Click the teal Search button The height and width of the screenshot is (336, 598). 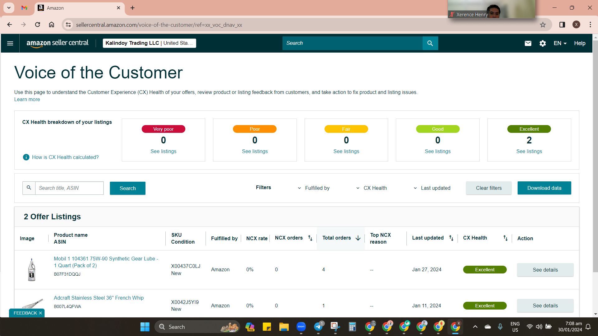[128, 188]
